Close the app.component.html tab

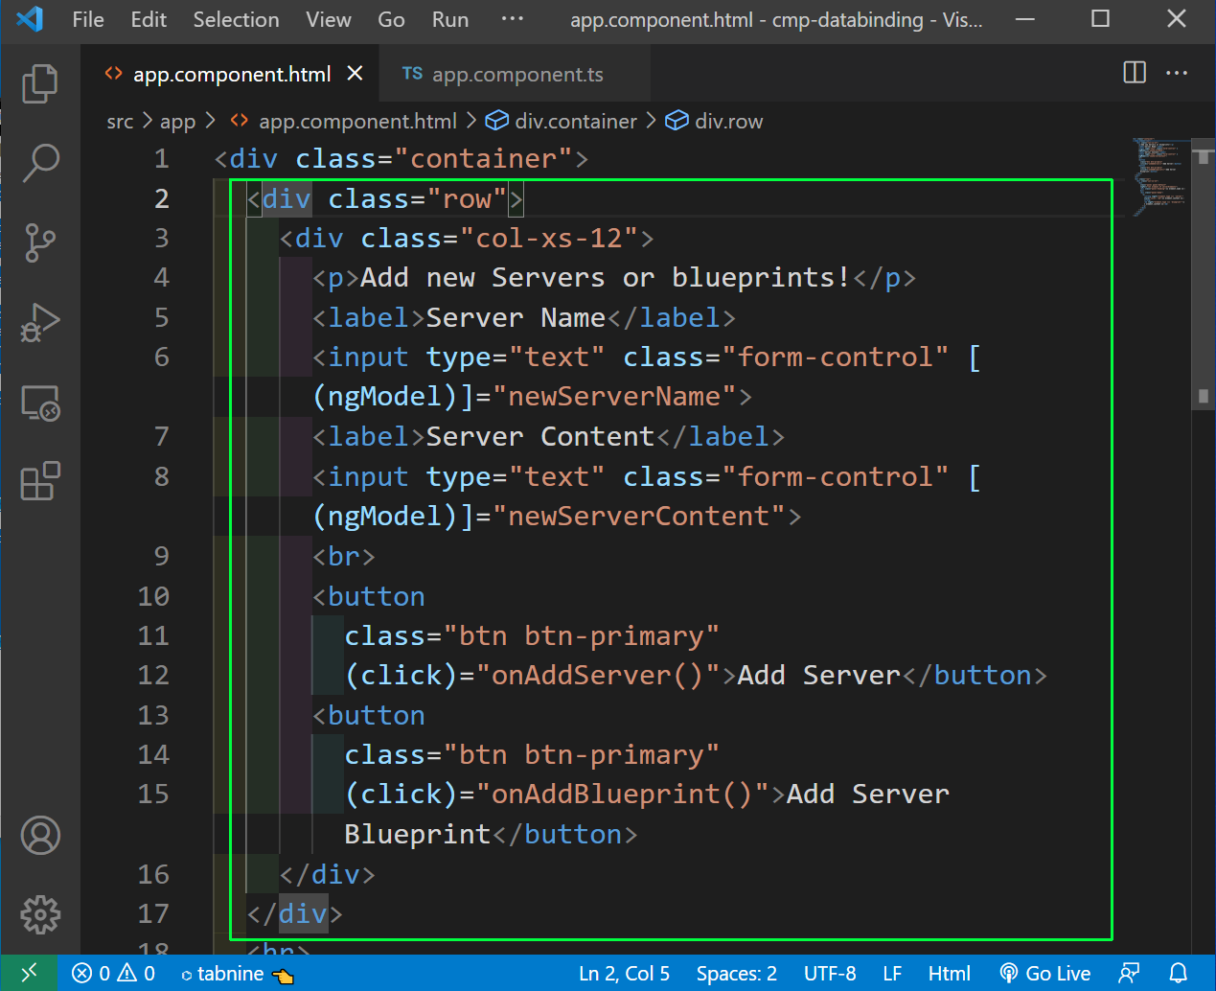point(355,74)
